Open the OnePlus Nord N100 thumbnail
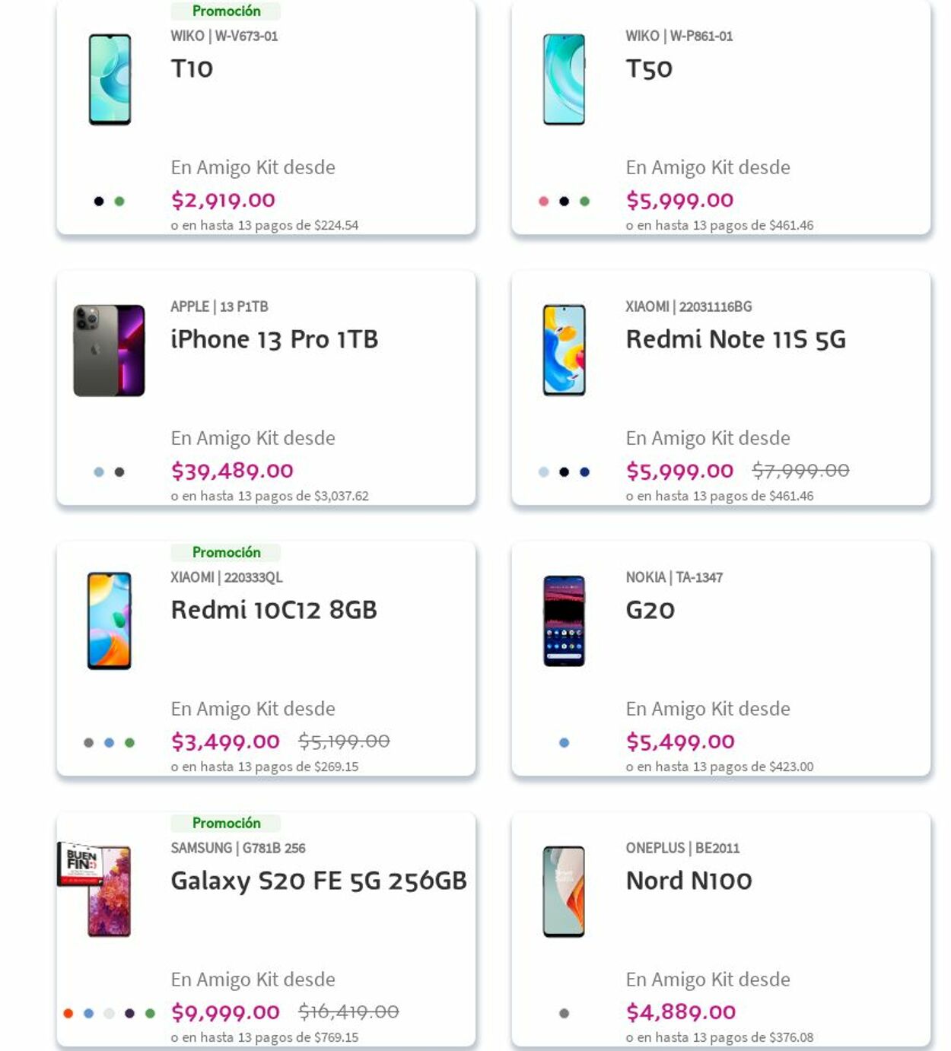This screenshot has height=1051, width=951. pyautogui.click(x=564, y=891)
